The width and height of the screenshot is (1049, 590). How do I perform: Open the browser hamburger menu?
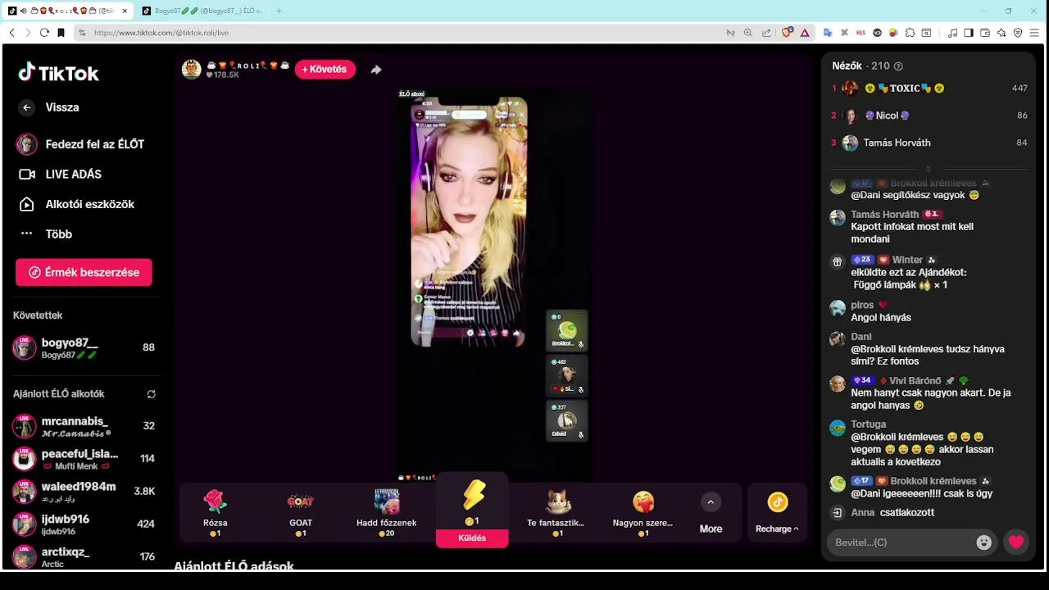[1034, 33]
